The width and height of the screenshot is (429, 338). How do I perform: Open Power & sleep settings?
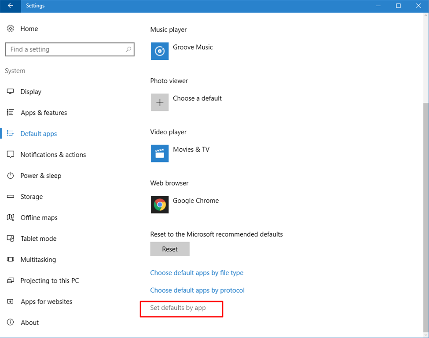click(x=41, y=176)
